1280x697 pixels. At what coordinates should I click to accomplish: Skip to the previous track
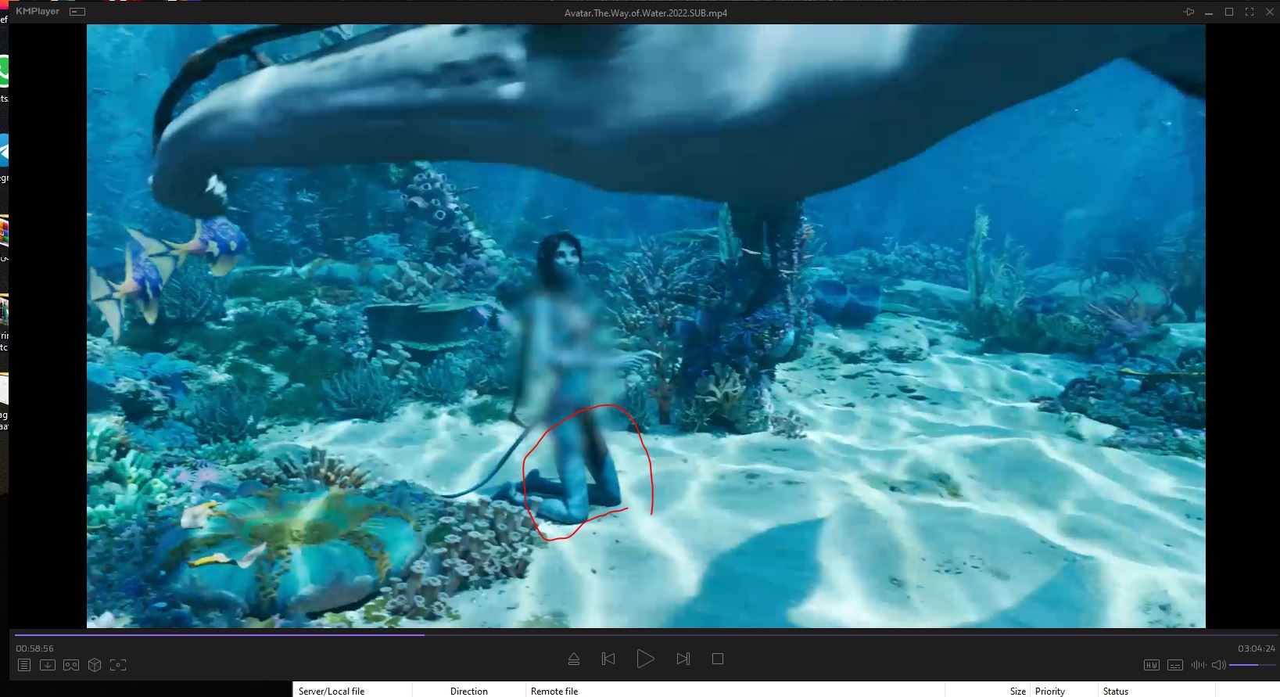coord(608,659)
